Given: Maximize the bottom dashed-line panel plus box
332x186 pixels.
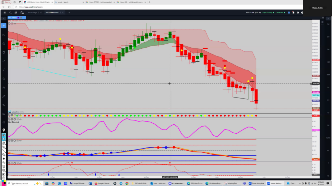Looking at the screenshot, I should click(x=18, y=163).
